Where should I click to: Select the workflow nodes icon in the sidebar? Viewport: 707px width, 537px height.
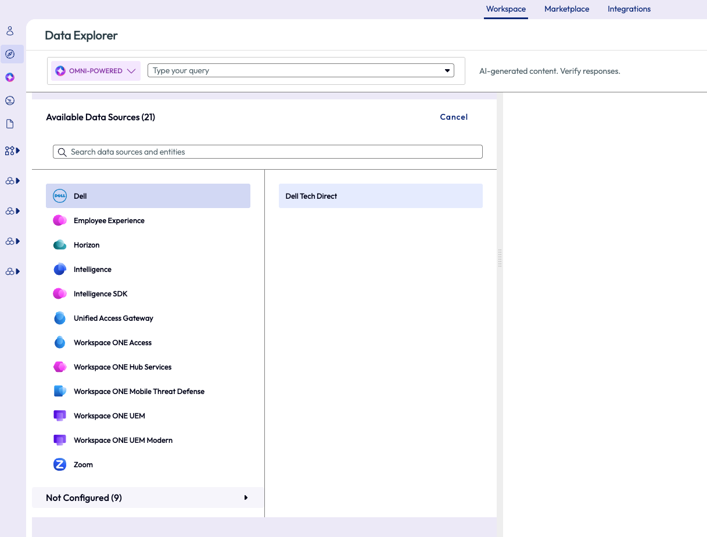(10, 150)
